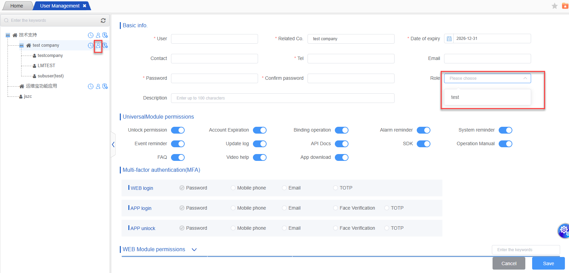569x273 pixels.
Task: Refresh the user tree list
Action: (x=103, y=20)
